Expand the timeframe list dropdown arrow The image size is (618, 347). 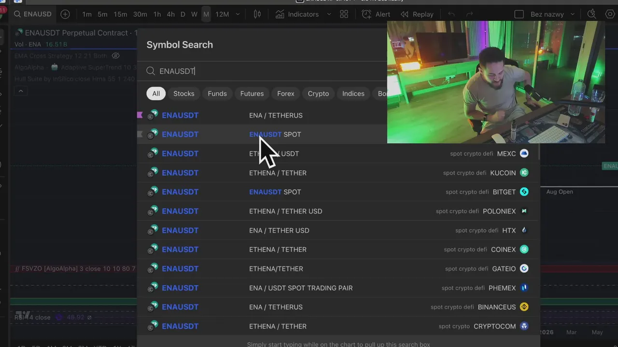[x=238, y=14]
